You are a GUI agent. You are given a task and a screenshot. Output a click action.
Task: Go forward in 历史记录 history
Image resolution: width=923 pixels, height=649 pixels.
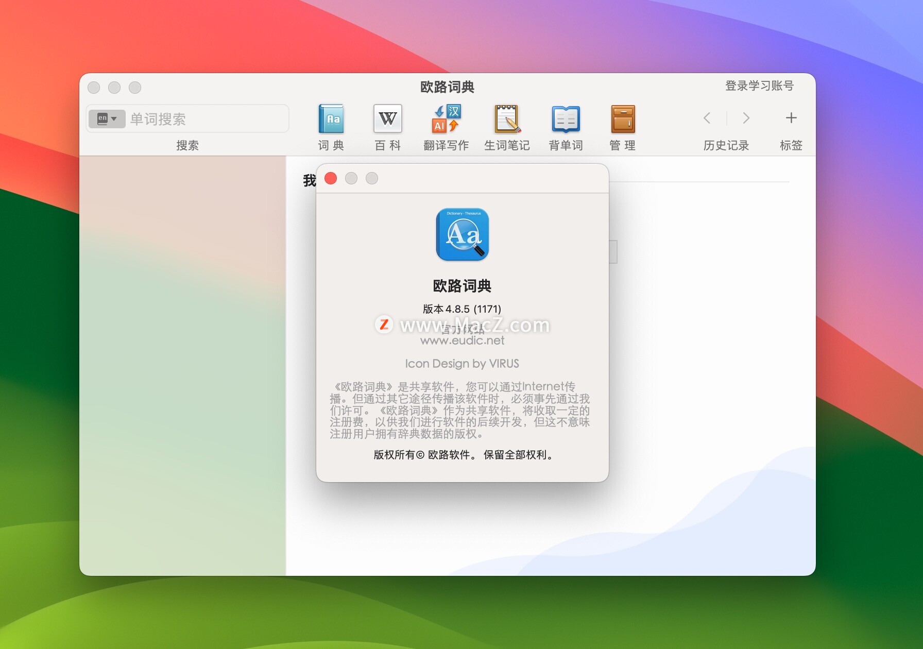click(x=746, y=118)
